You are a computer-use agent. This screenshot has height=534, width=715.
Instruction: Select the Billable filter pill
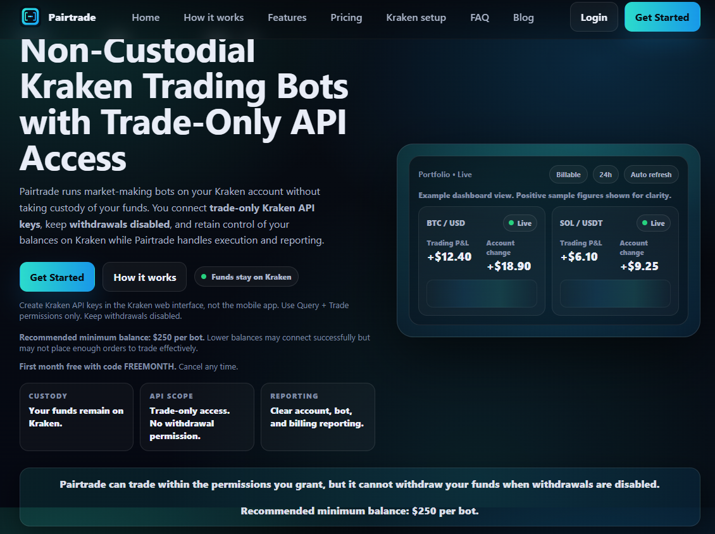tap(568, 174)
